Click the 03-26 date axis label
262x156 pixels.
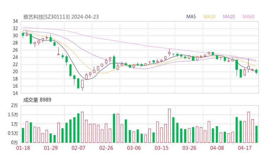click(x=189, y=148)
